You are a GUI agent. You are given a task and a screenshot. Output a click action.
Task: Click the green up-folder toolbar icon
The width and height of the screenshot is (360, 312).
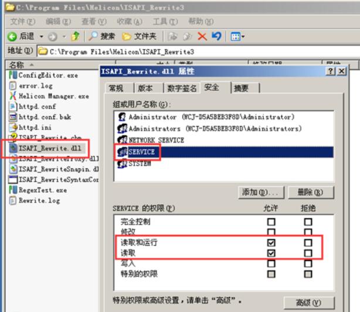[x=74, y=36]
